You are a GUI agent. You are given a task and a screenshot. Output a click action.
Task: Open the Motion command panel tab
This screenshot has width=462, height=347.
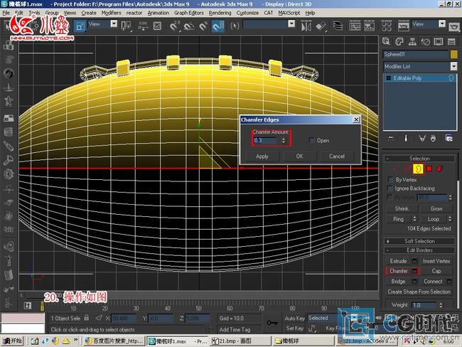[x=425, y=41]
